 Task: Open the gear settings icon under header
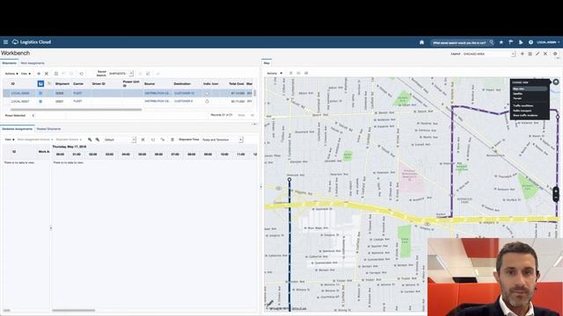[555, 54]
